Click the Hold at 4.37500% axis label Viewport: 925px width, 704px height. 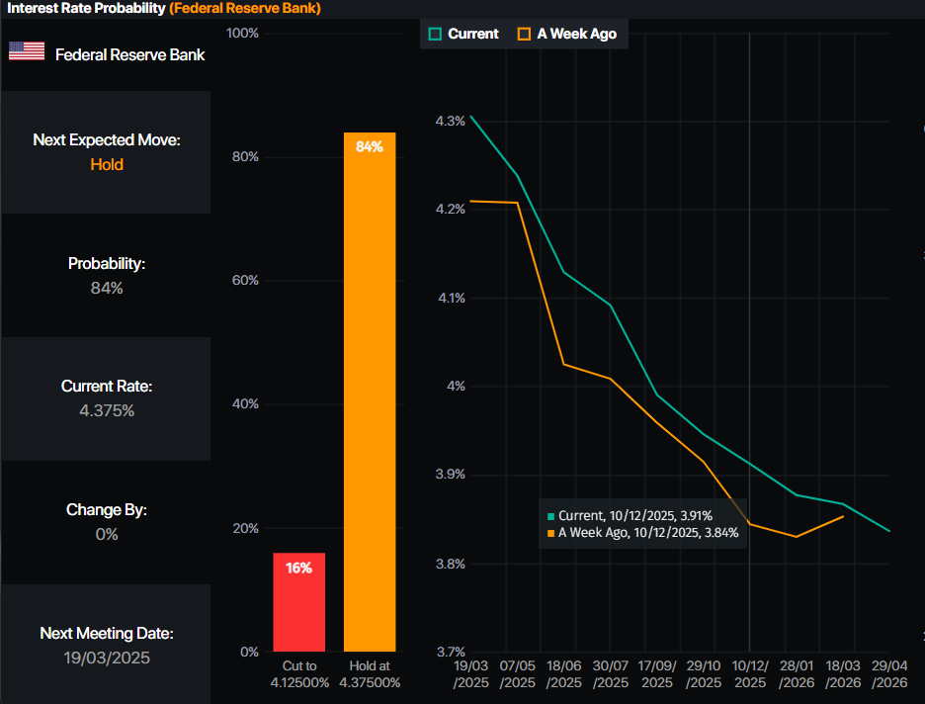pos(370,674)
